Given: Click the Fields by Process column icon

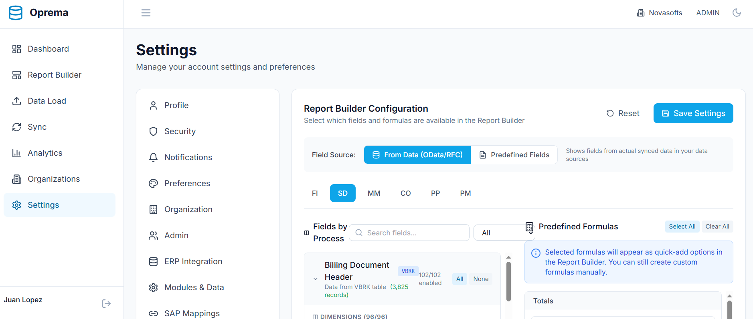Looking at the screenshot, I should click(x=307, y=233).
